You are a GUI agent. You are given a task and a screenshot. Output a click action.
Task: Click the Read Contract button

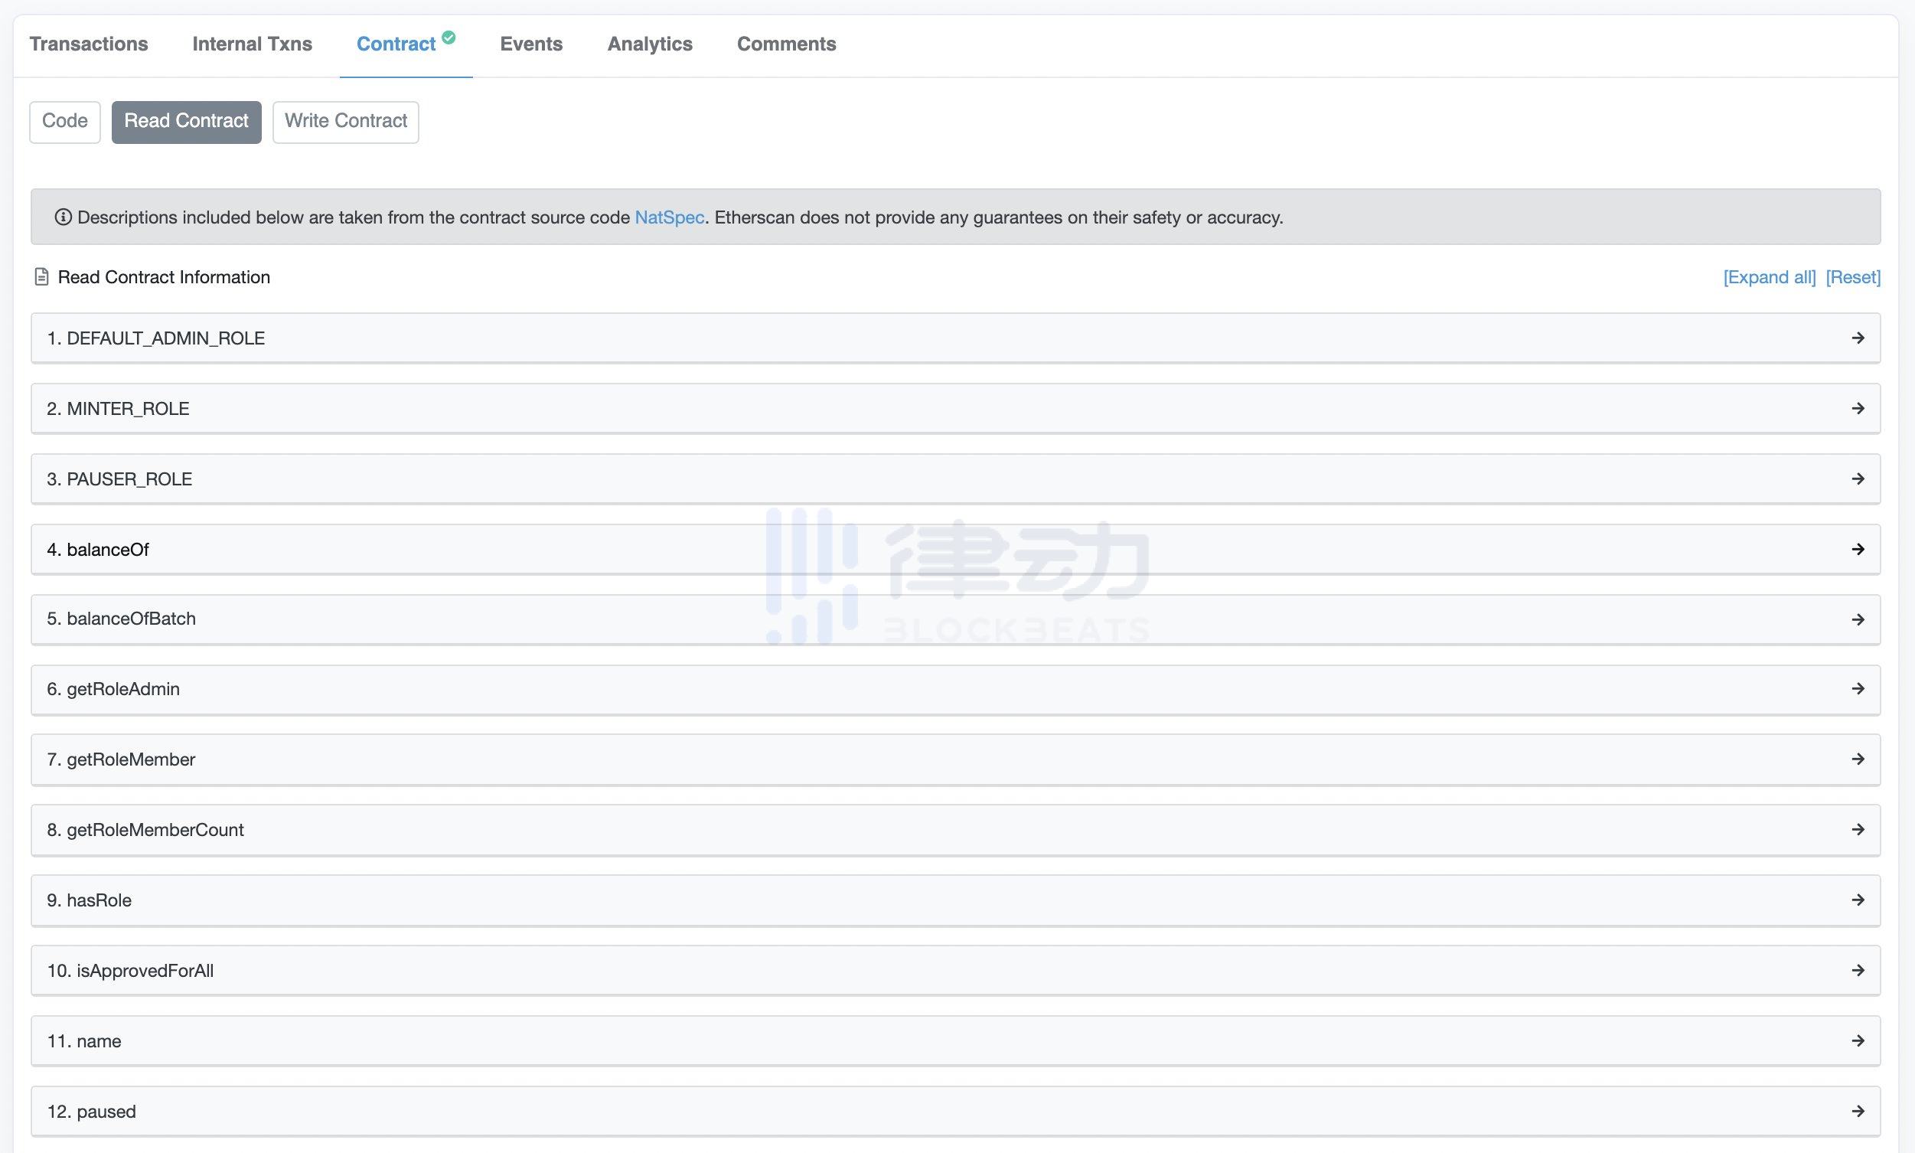(x=186, y=122)
